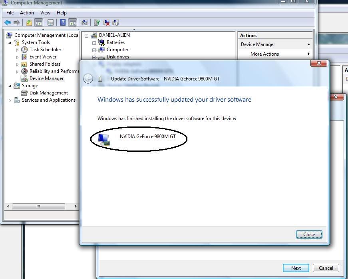Expand the Computer device category

point(94,50)
